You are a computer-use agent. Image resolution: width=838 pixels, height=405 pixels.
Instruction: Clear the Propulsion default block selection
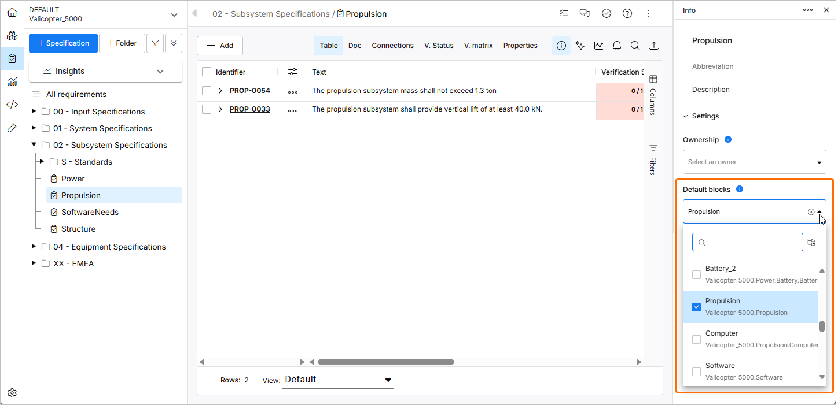pos(811,212)
